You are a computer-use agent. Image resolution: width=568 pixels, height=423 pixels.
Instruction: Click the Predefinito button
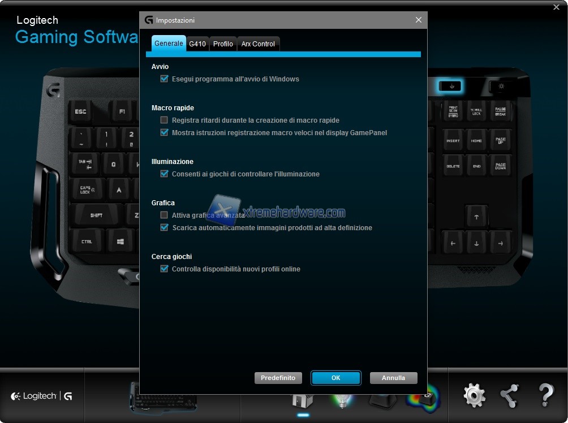[278, 378]
